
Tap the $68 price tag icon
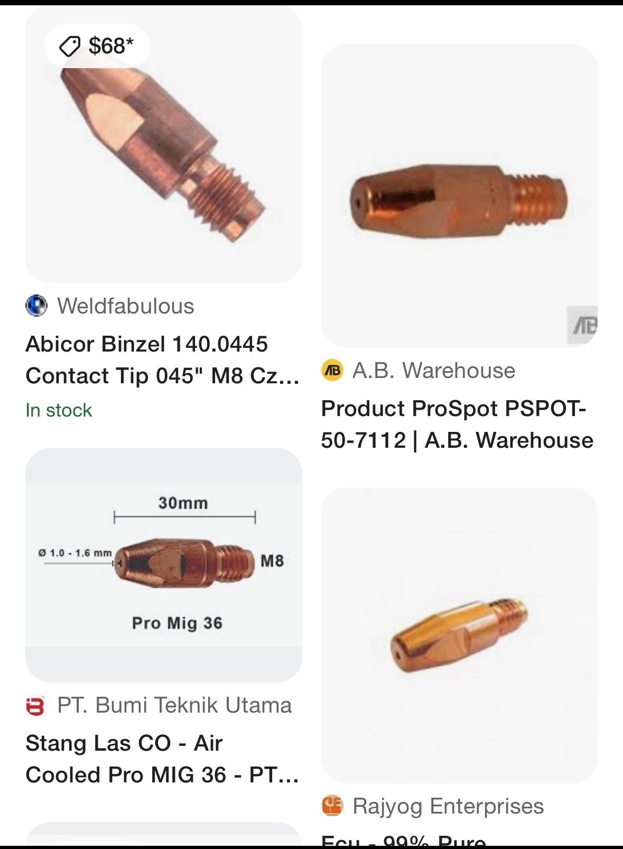[69, 47]
